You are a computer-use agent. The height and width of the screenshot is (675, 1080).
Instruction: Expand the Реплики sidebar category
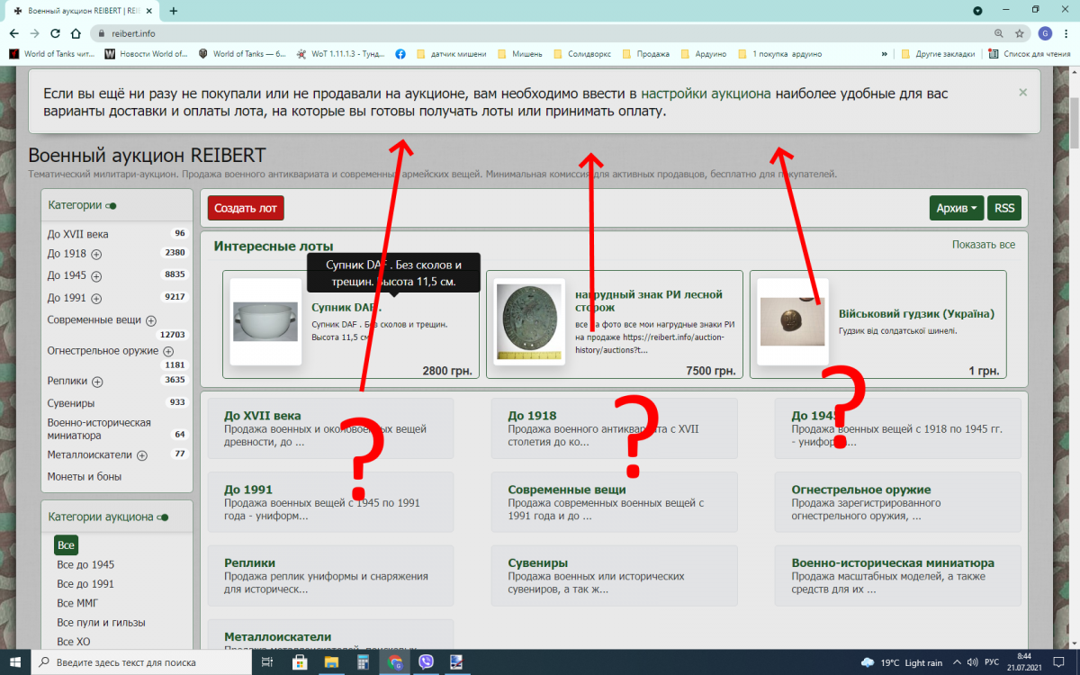97,382
